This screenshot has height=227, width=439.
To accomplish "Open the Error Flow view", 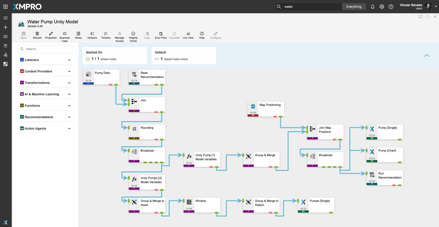I will [x=161, y=34].
